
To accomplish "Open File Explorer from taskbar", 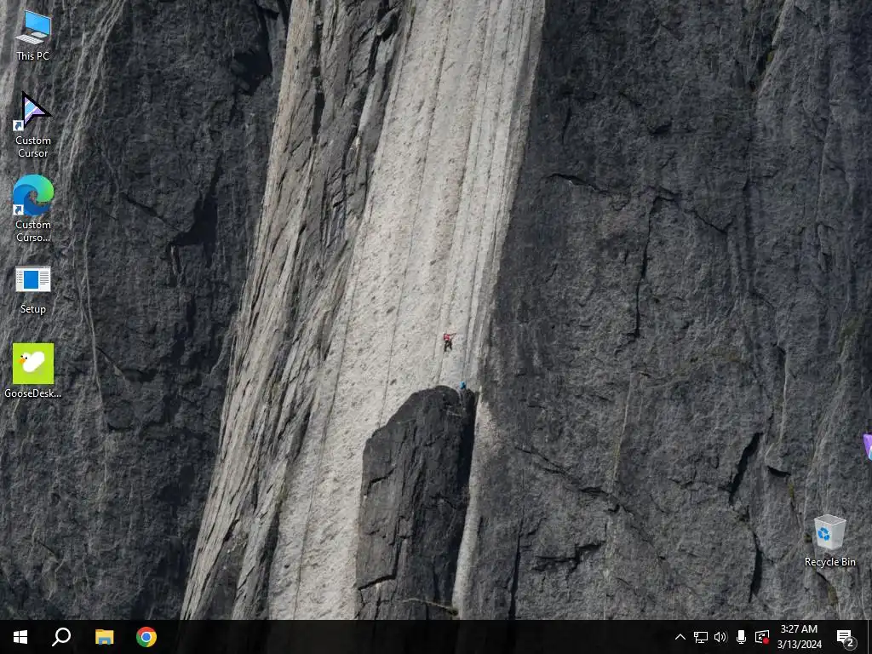I will [x=104, y=637].
